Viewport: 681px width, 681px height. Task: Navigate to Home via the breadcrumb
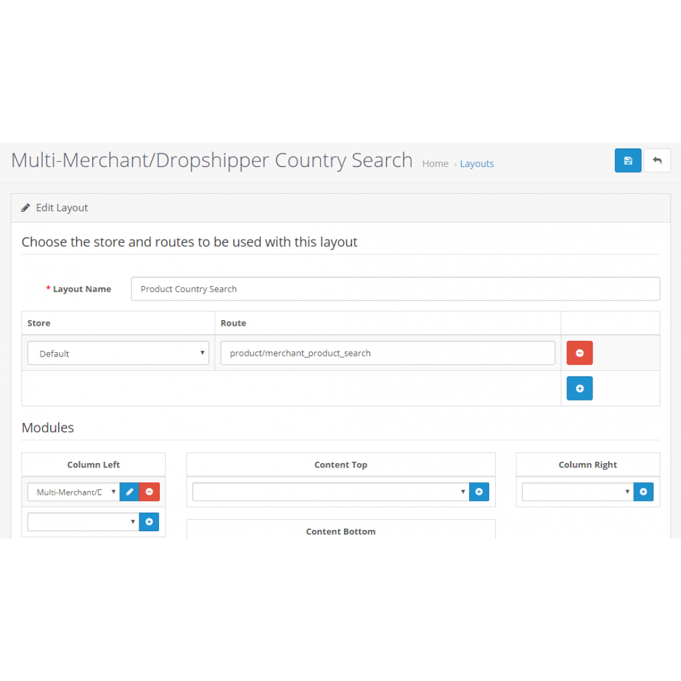pos(435,163)
